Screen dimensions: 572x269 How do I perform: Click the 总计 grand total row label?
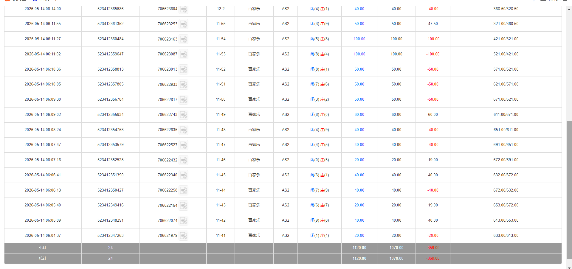click(43, 259)
